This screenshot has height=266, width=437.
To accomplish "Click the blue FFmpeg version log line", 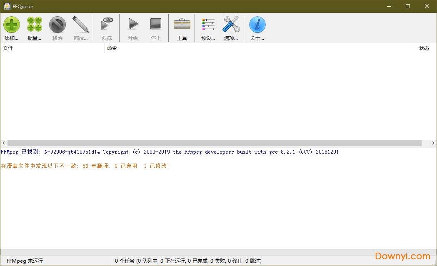I will click(170, 152).
